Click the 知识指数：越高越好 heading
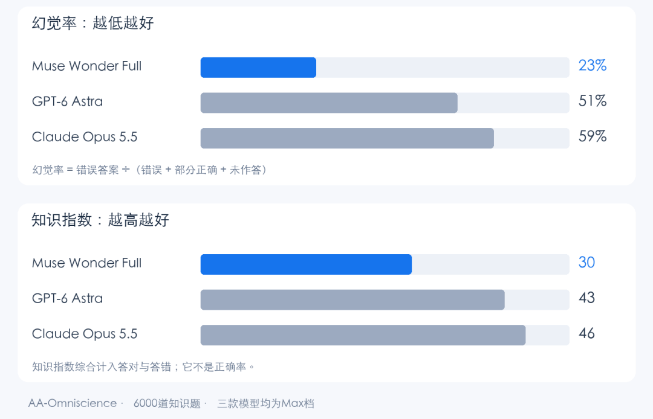Image resolution: width=653 pixels, height=419 pixels. point(100,220)
